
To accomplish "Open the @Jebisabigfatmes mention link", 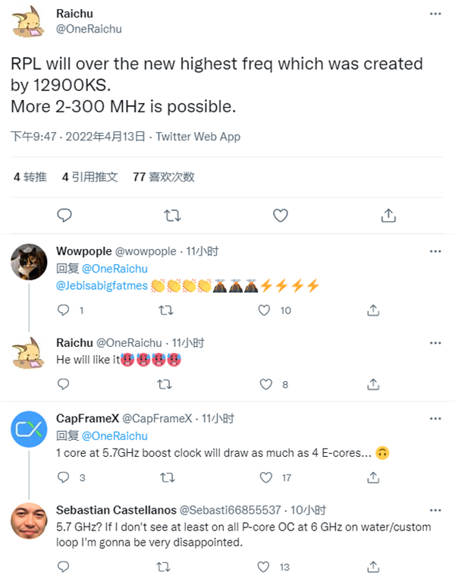I will point(102,286).
